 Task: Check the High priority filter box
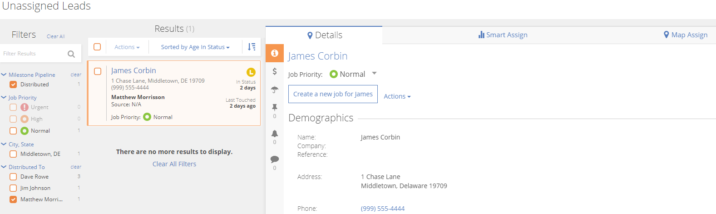pyautogui.click(x=13, y=119)
